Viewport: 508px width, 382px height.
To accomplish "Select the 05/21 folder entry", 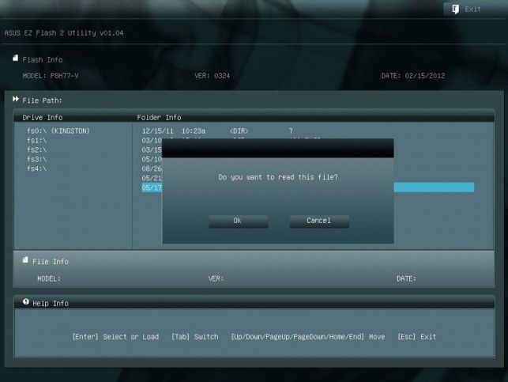I will [152, 178].
